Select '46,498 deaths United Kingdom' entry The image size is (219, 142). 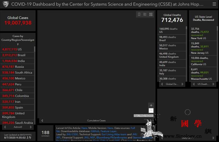click(x=172, y=55)
